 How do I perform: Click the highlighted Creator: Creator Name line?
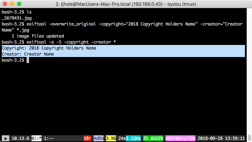(x=123, y=54)
